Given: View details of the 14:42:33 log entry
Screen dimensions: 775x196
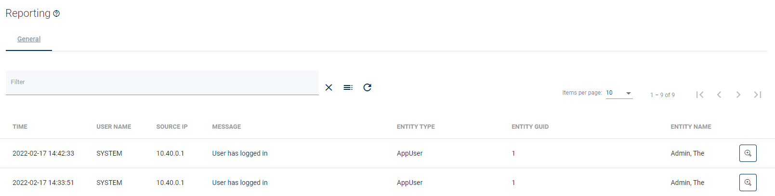Looking at the screenshot, I should click(x=748, y=153).
